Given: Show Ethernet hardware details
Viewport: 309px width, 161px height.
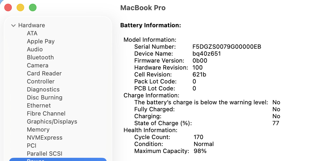Looking at the screenshot, I should click(39, 106).
